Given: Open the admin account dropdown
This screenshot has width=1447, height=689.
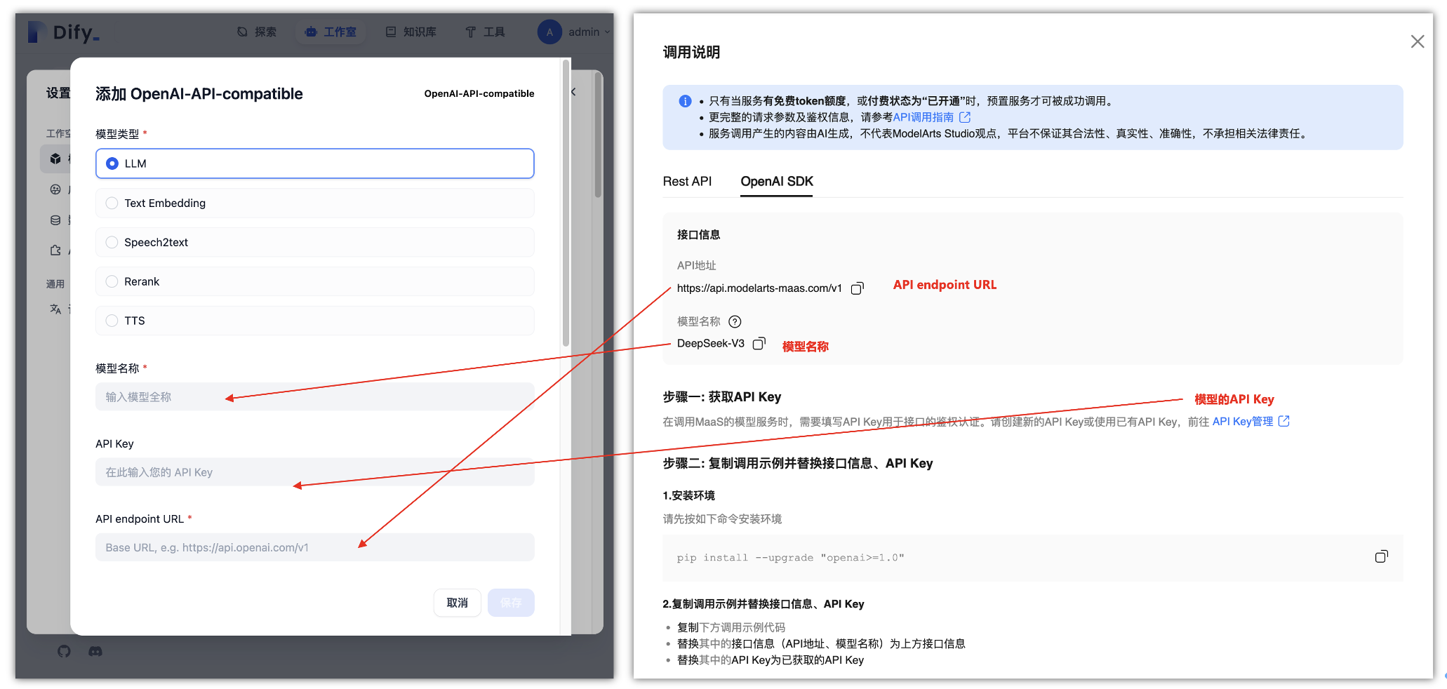Looking at the screenshot, I should (574, 32).
